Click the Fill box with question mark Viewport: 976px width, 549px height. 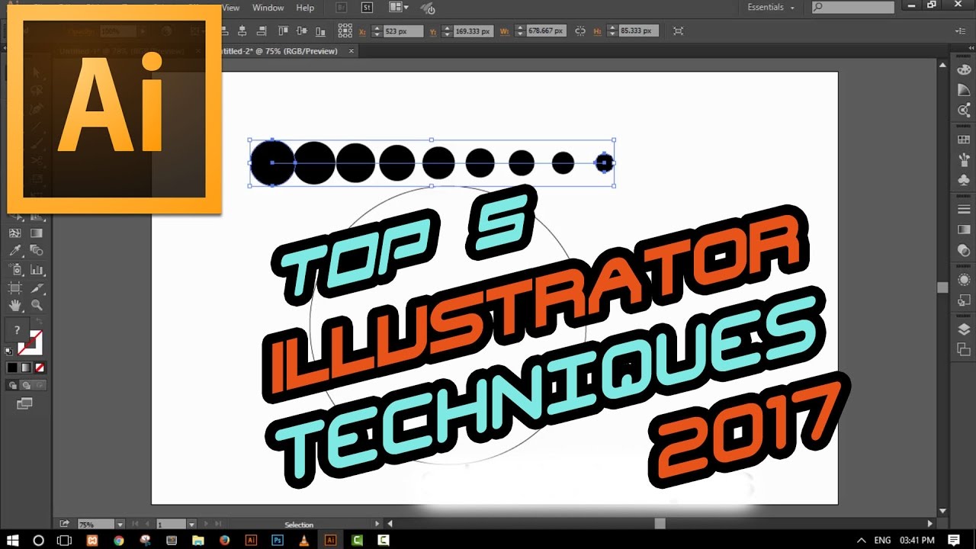(x=17, y=331)
